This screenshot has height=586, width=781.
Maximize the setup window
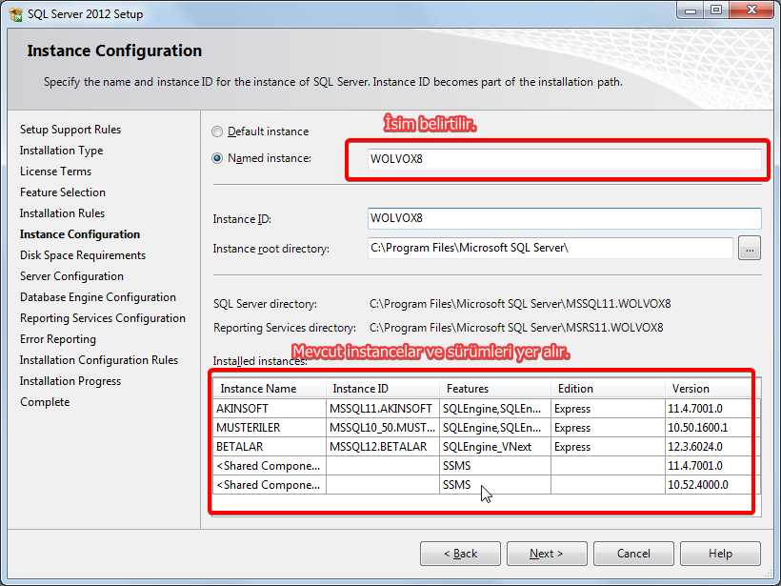tap(716, 10)
